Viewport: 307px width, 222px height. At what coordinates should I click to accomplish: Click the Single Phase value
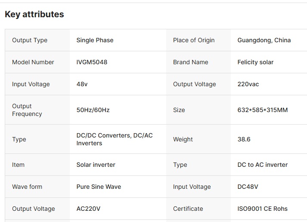tap(95, 40)
